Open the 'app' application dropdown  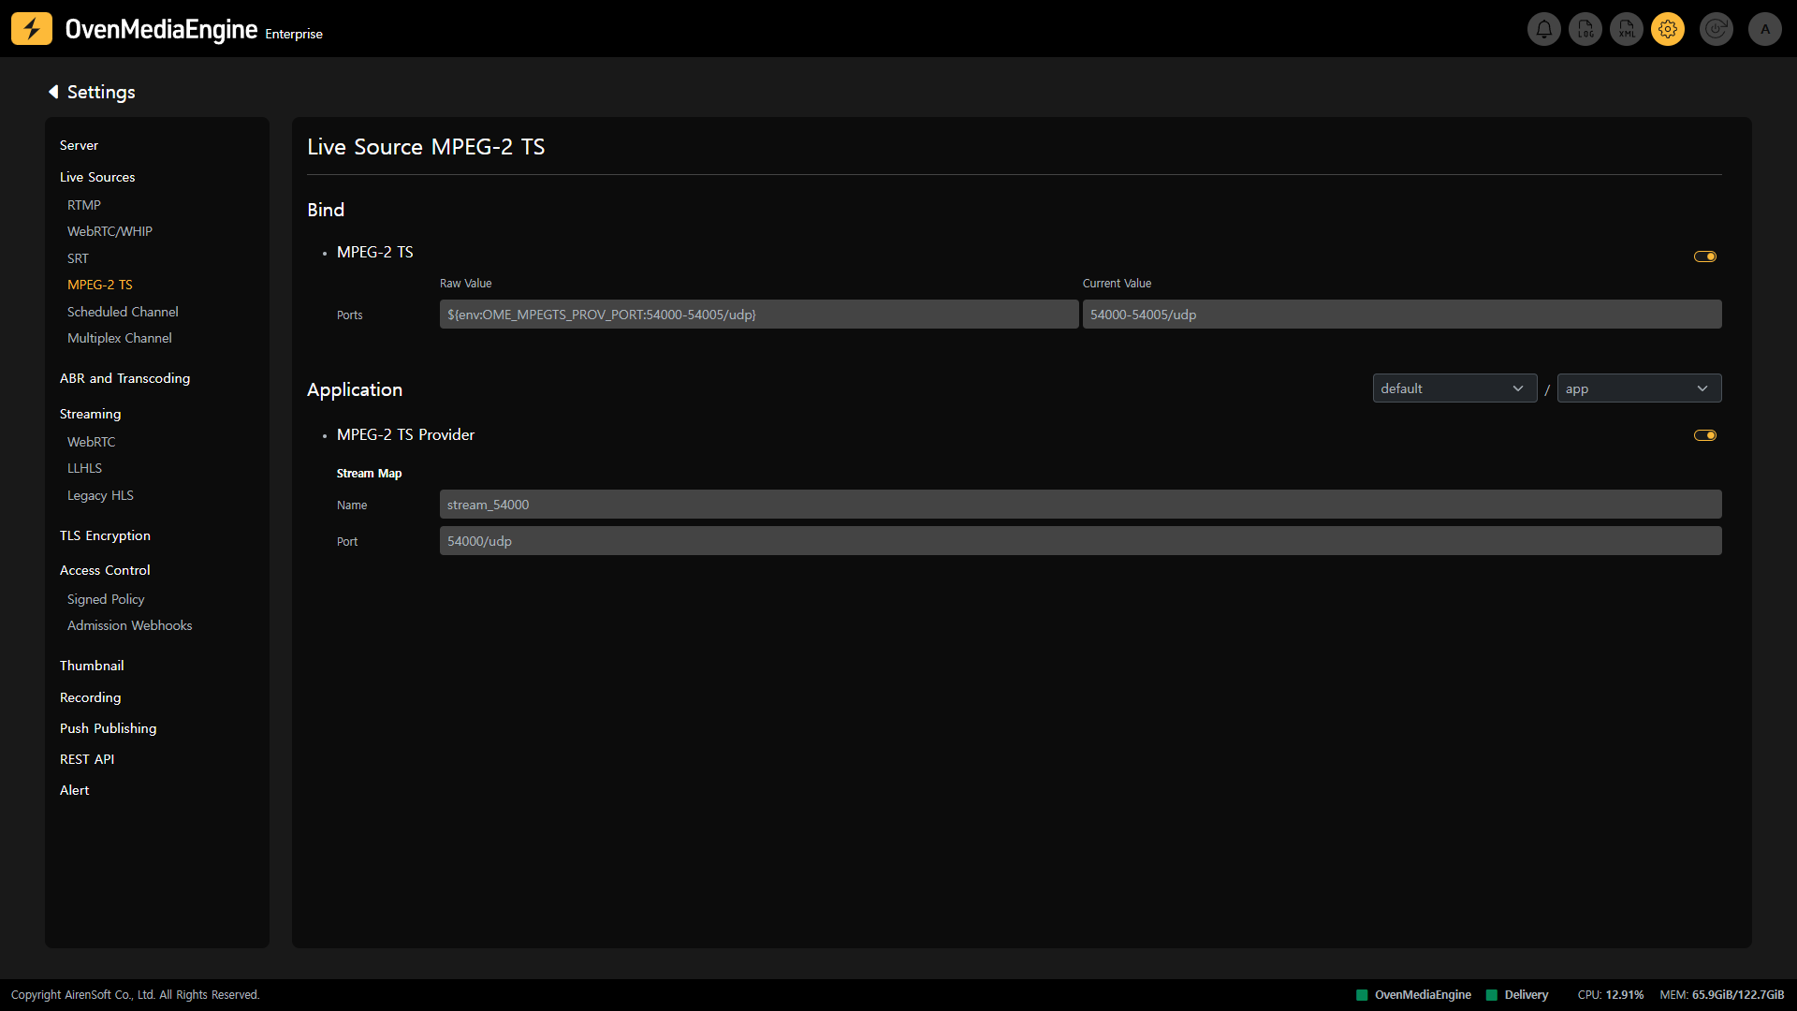tap(1638, 388)
